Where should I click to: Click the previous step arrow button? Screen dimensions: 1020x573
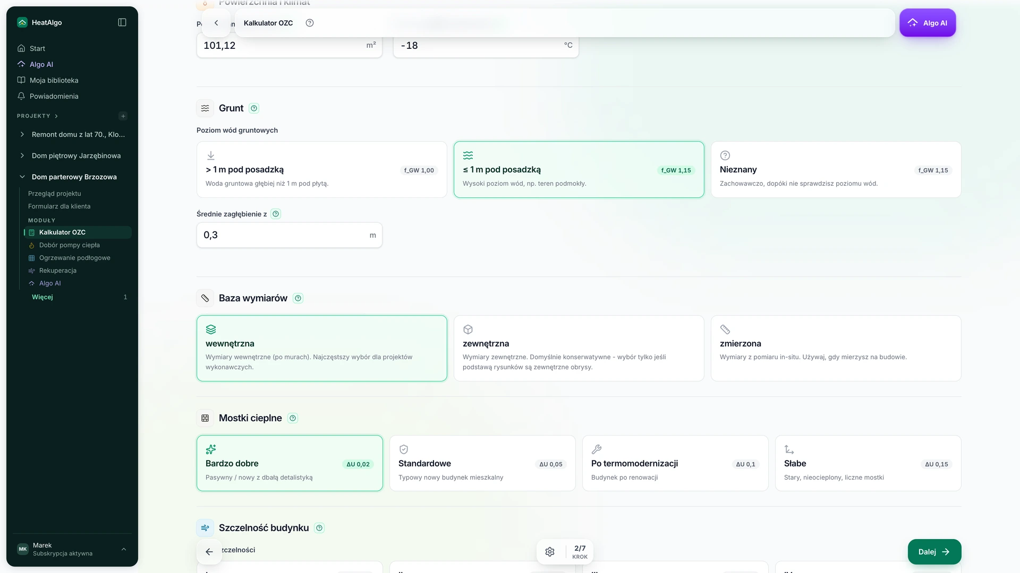209,552
